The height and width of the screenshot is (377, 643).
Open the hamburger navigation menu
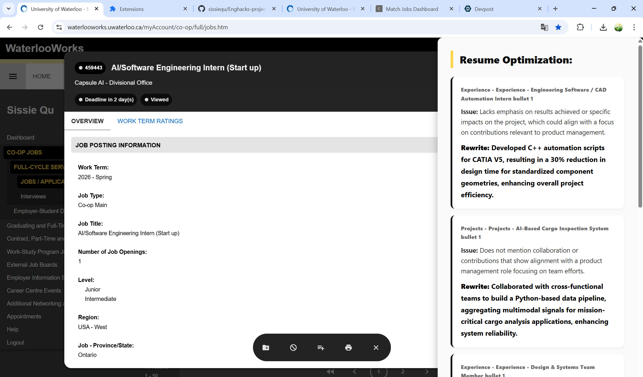point(13,76)
